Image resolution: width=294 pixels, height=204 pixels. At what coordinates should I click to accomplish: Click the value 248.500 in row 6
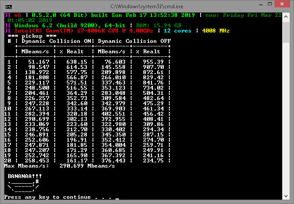pos(37,88)
